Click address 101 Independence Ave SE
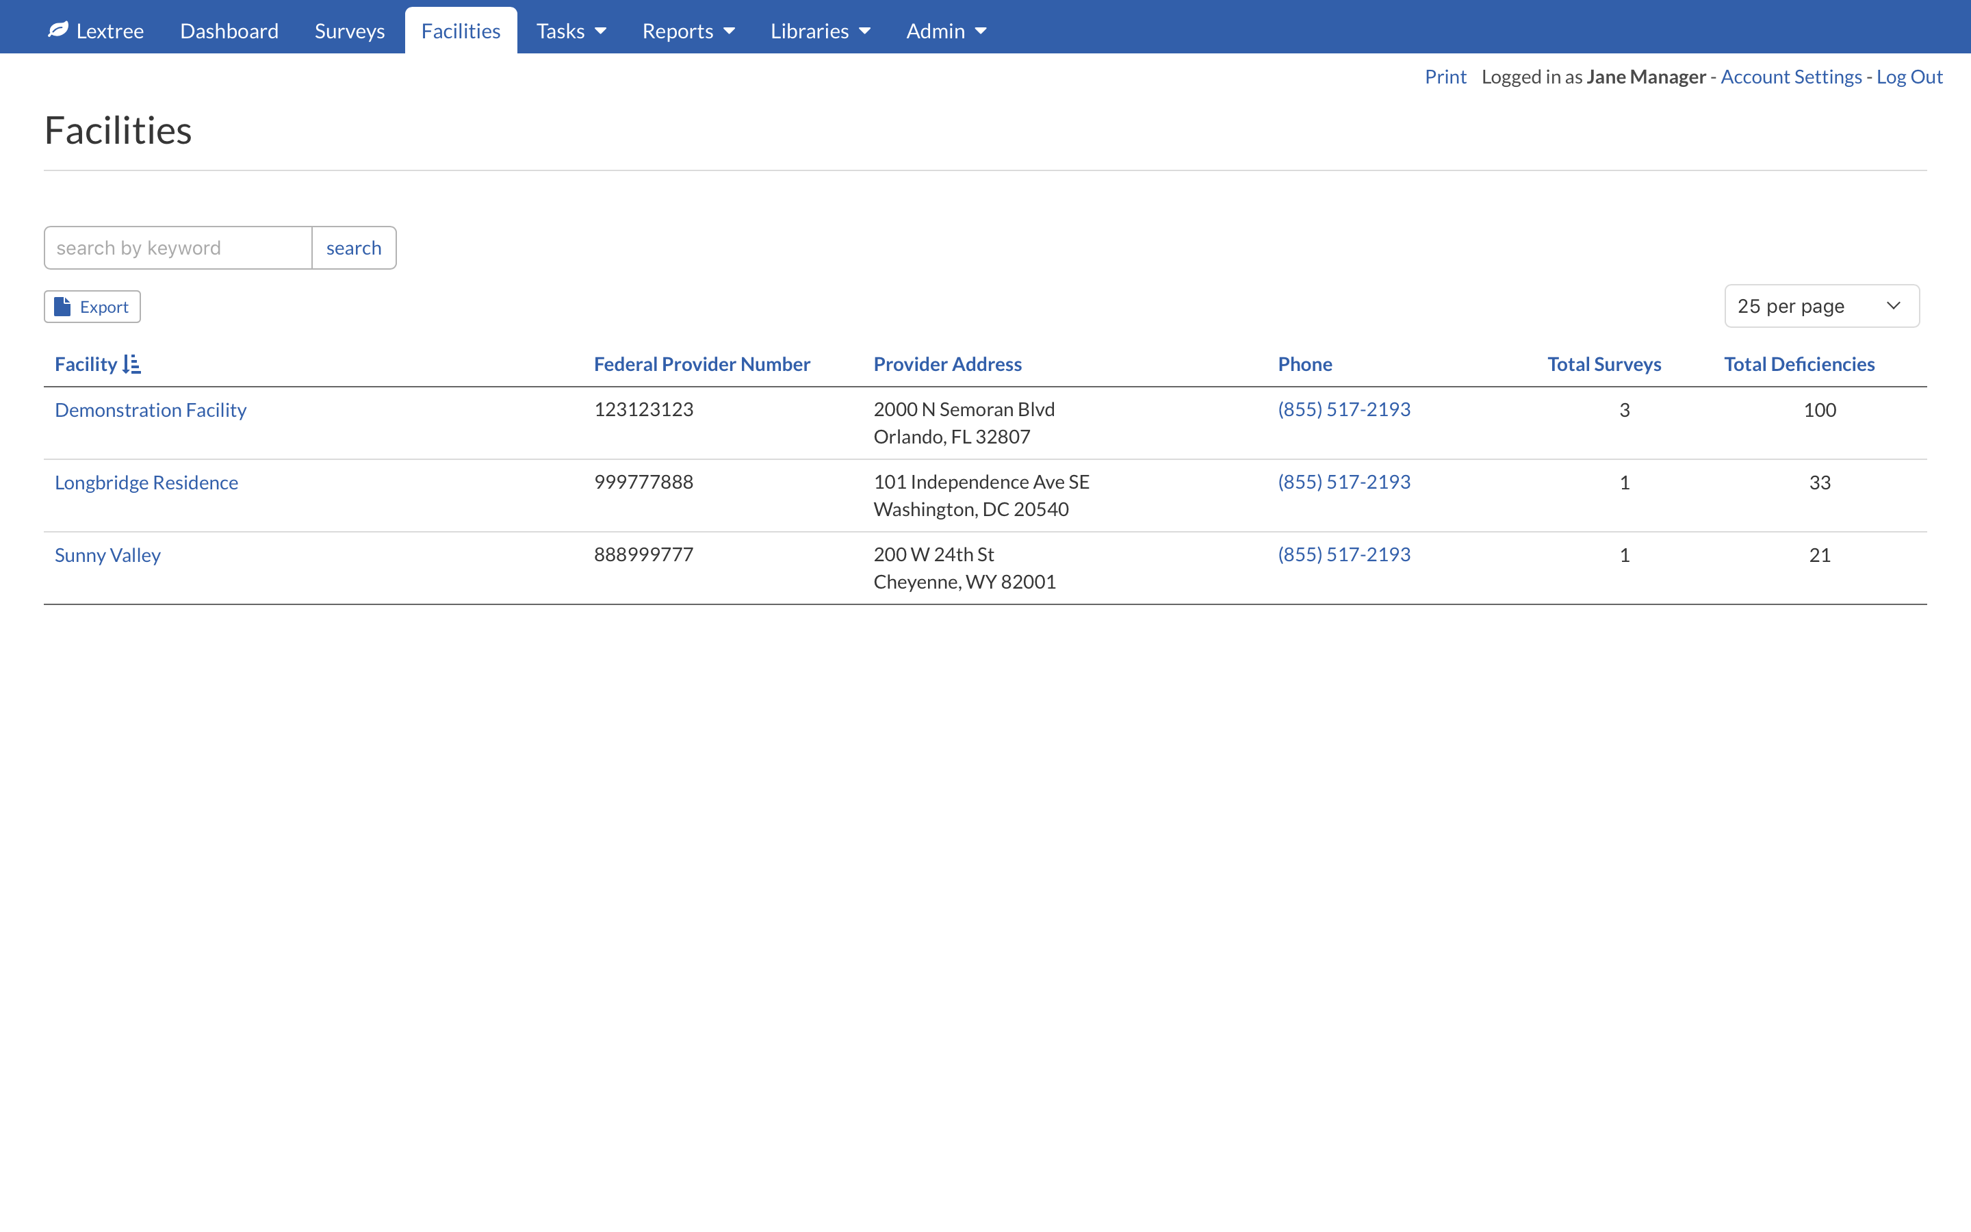Viewport: 1971px width, 1232px height. pyautogui.click(x=981, y=482)
